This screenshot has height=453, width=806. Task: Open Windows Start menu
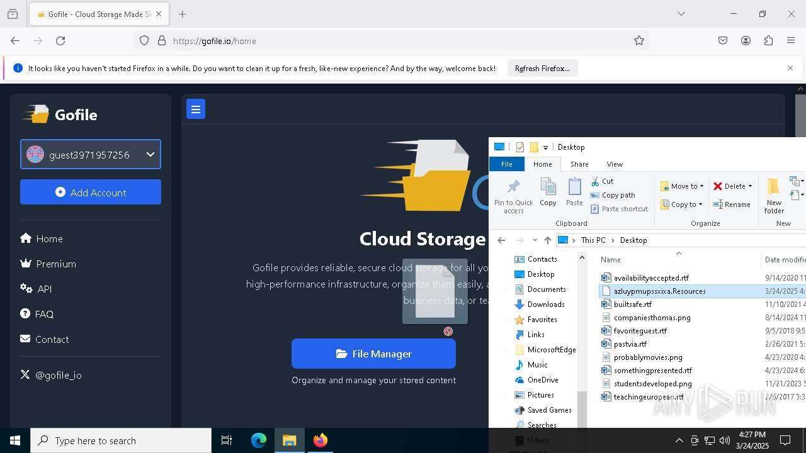(15, 440)
